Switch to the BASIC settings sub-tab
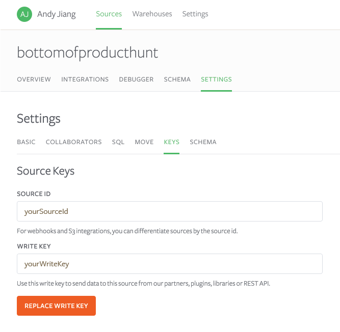 (26, 142)
